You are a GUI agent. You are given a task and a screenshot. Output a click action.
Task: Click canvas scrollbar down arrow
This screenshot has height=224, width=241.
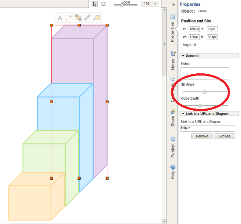click(x=164, y=221)
